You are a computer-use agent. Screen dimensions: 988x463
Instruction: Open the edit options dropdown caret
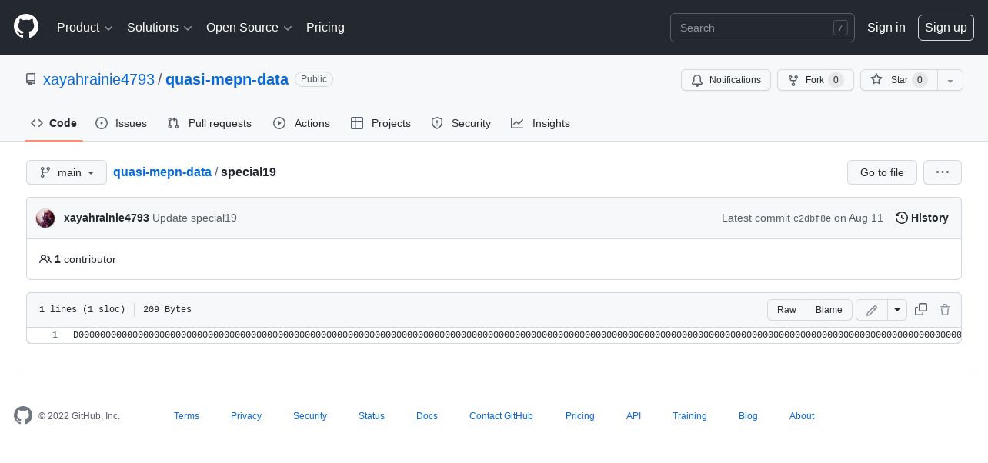897,310
